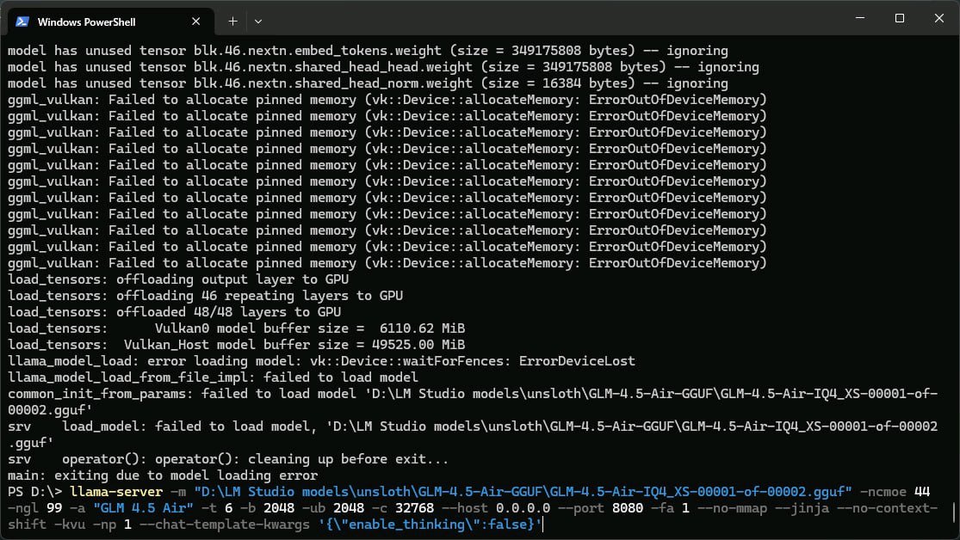Click the PowerShell icon in the tab

click(x=22, y=21)
